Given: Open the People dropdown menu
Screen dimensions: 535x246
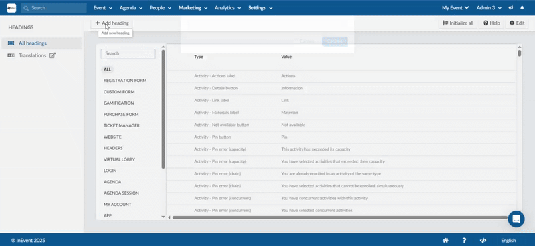Looking at the screenshot, I should (x=160, y=8).
